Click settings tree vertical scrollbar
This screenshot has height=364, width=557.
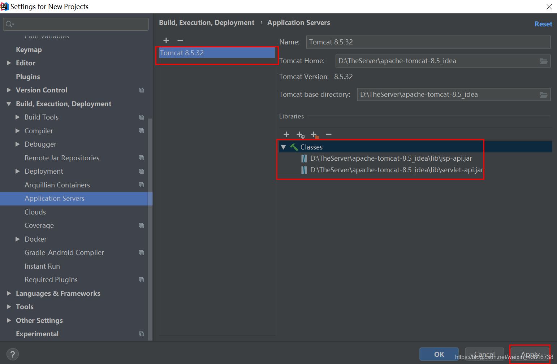coord(150,229)
